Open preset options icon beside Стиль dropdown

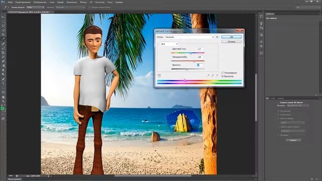point(217,37)
